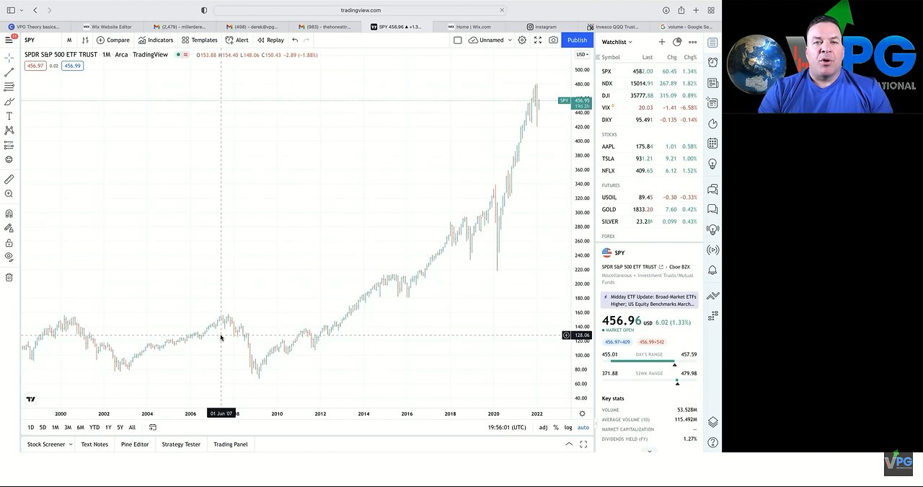Toggle Replay bar mode

[x=270, y=40]
